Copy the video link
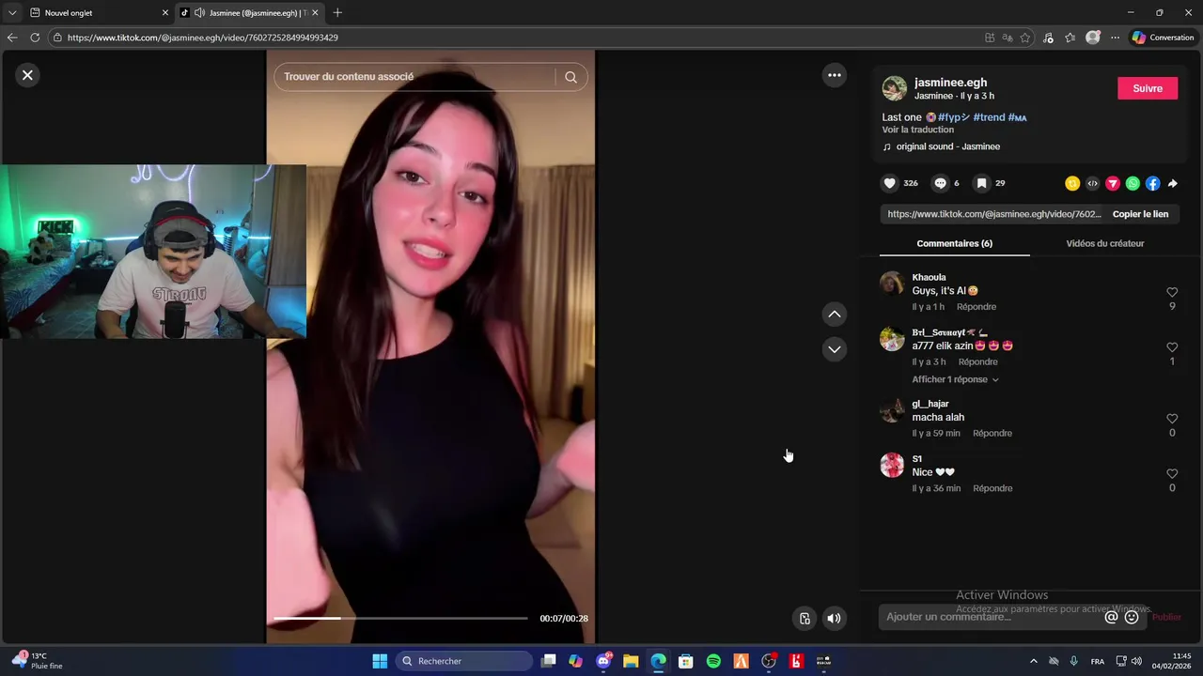This screenshot has width=1203, height=676. 1140,214
